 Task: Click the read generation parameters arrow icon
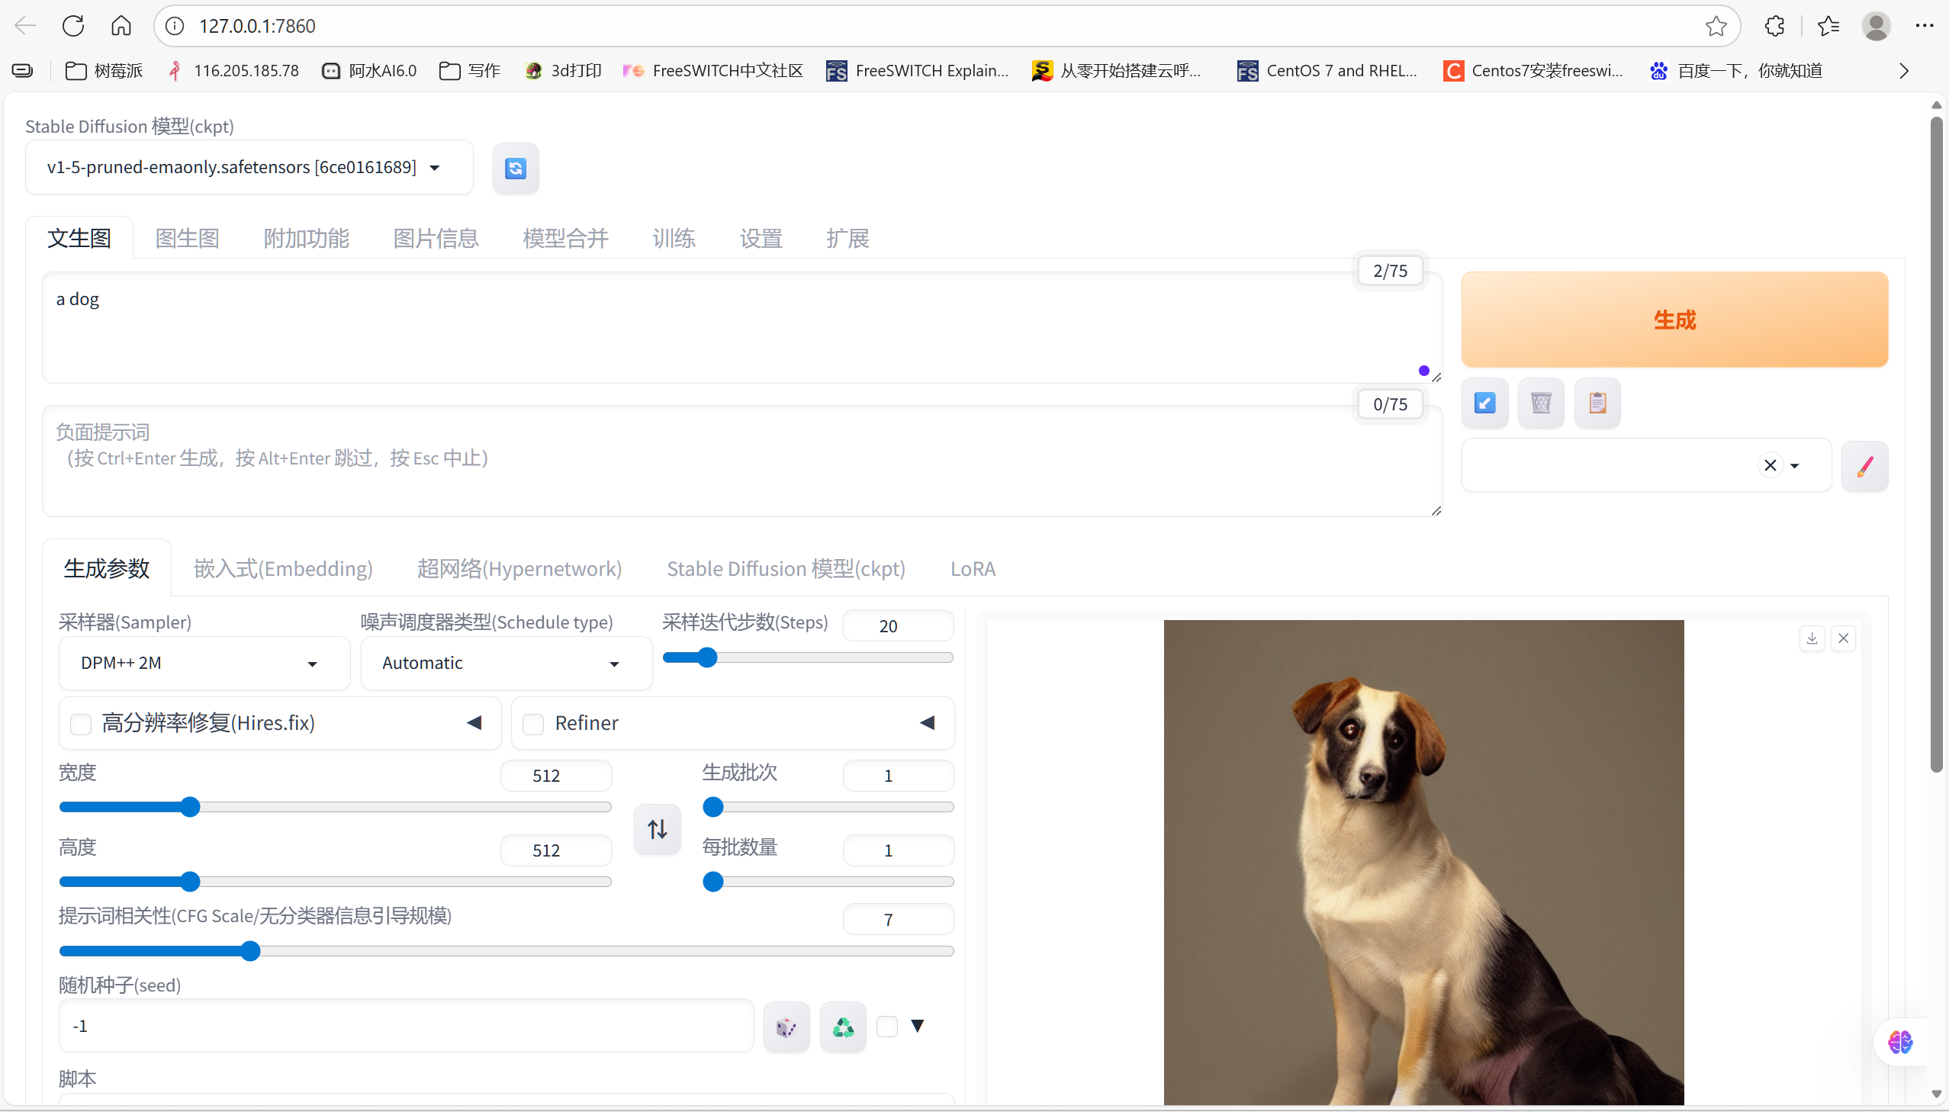pos(1484,403)
